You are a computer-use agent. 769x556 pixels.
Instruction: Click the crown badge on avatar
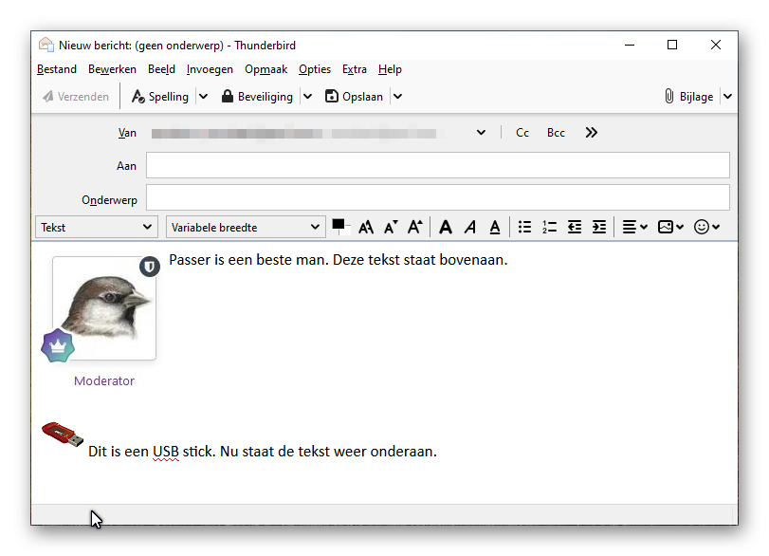[58, 345]
